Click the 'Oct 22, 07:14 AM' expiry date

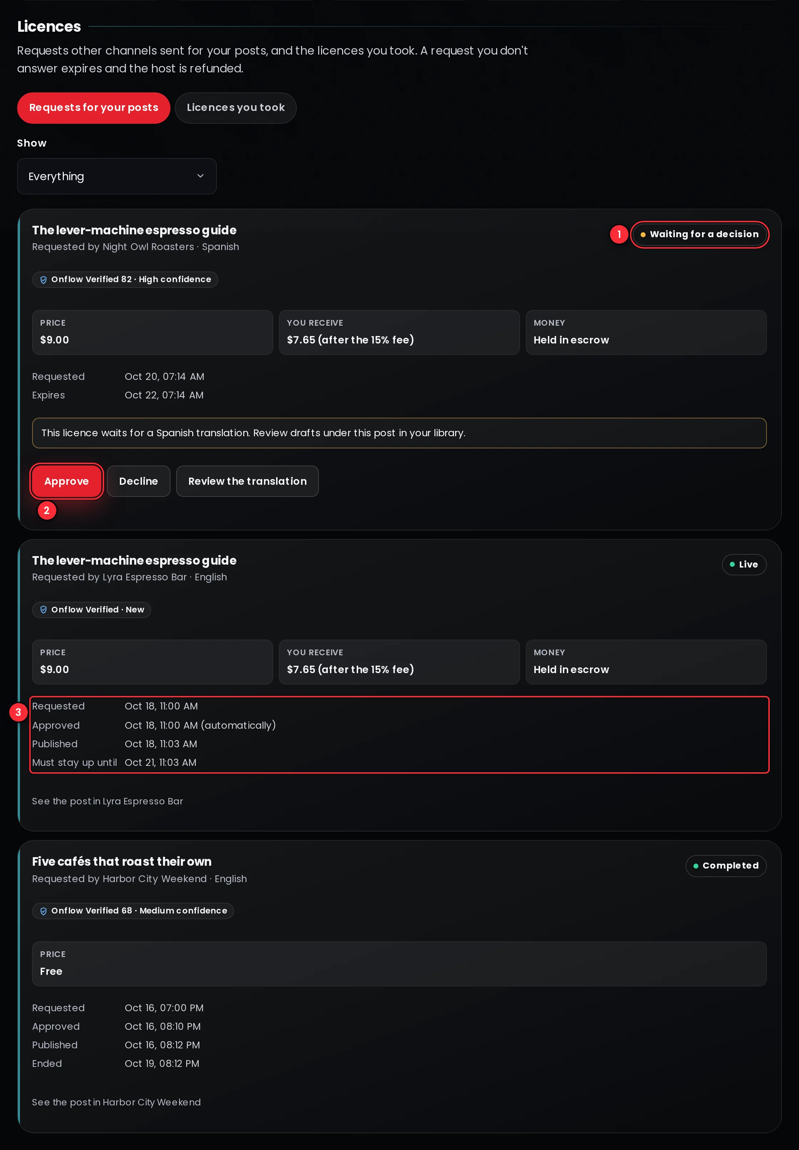(164, 395)
